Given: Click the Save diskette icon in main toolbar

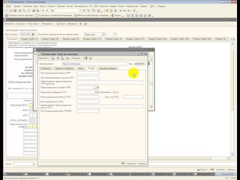Looking at the screenshot, I should [15, 10].
